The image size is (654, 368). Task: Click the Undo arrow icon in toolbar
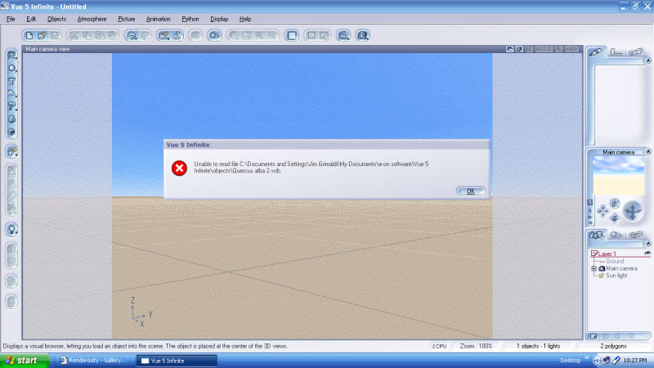coord(132,36)
